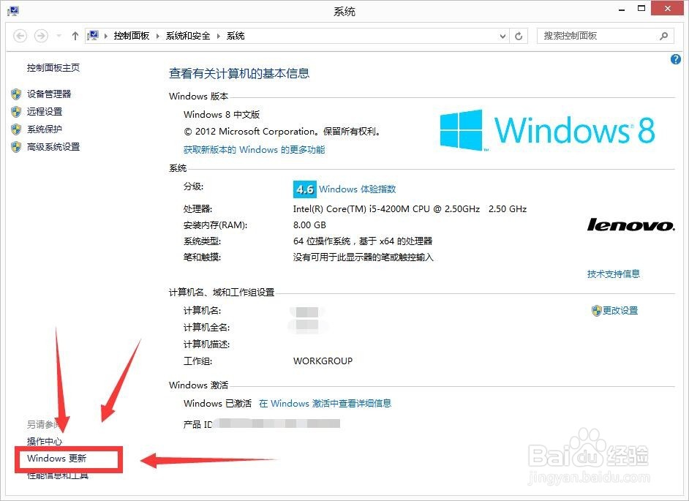
Task: Click the shield icon beside 高级系统设置
Action: 16,146
